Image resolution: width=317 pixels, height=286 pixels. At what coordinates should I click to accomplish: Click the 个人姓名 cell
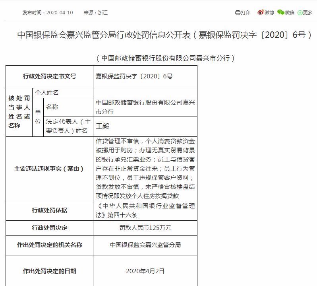pyautogui.click(x=63, y=93)
